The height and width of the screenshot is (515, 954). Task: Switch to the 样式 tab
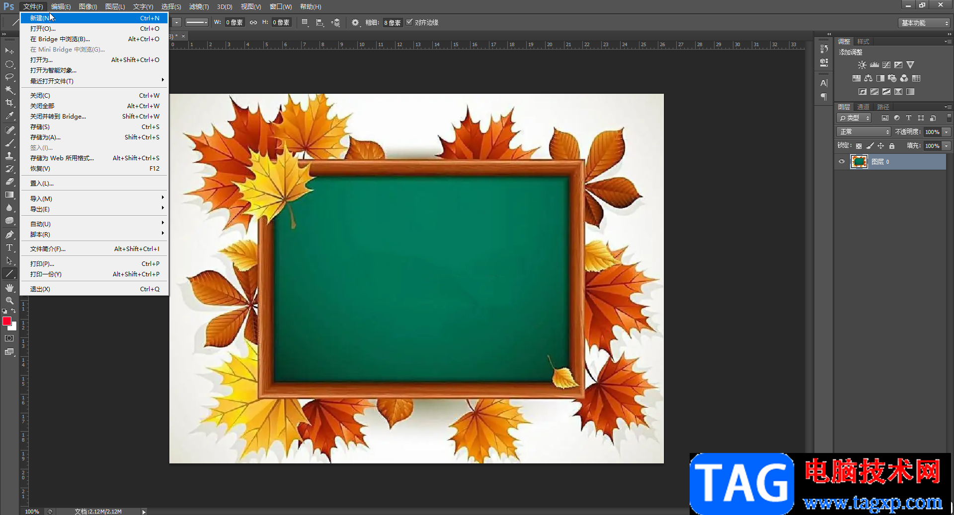click(864, 42)
